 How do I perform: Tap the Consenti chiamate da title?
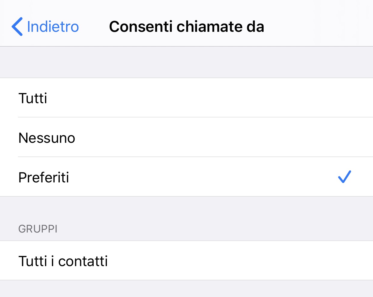tap(186, 26)
